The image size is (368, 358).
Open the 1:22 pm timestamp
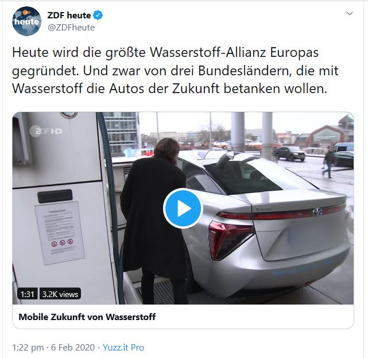click(28, 348)
